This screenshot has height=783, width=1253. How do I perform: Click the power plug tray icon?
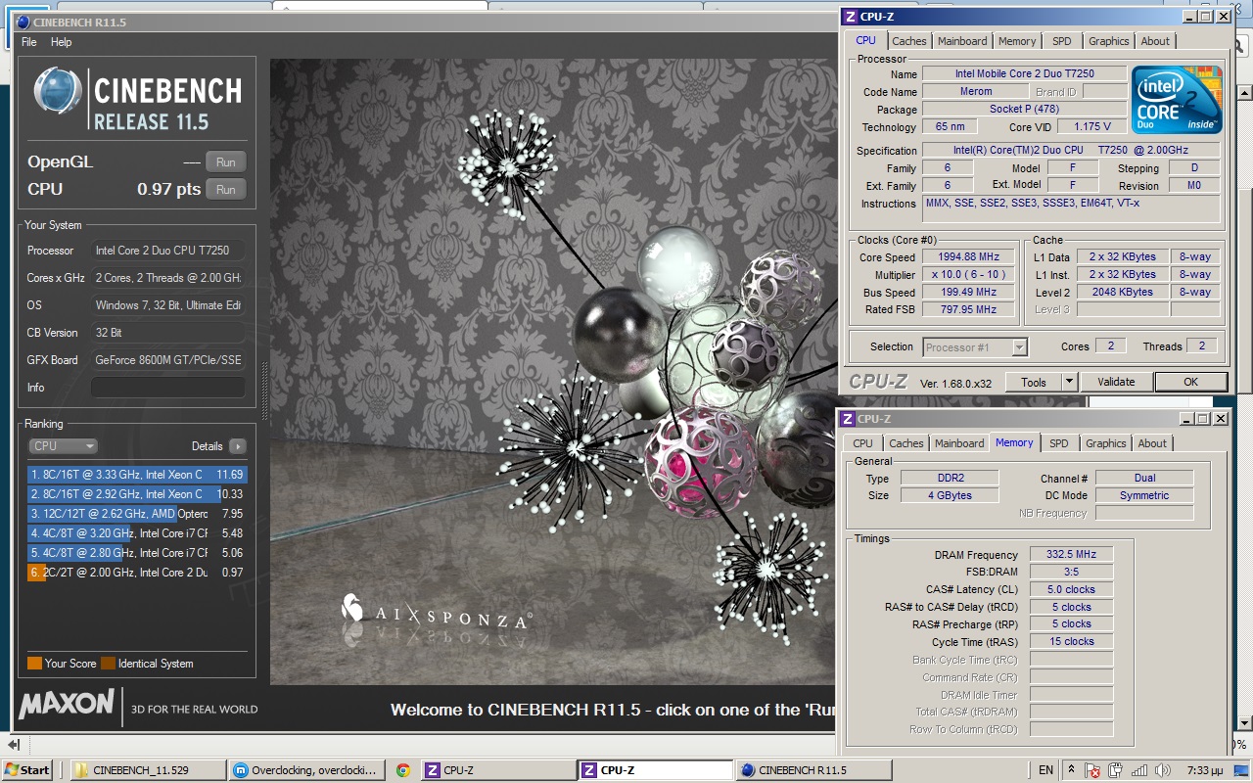[x=1115, y=770]
